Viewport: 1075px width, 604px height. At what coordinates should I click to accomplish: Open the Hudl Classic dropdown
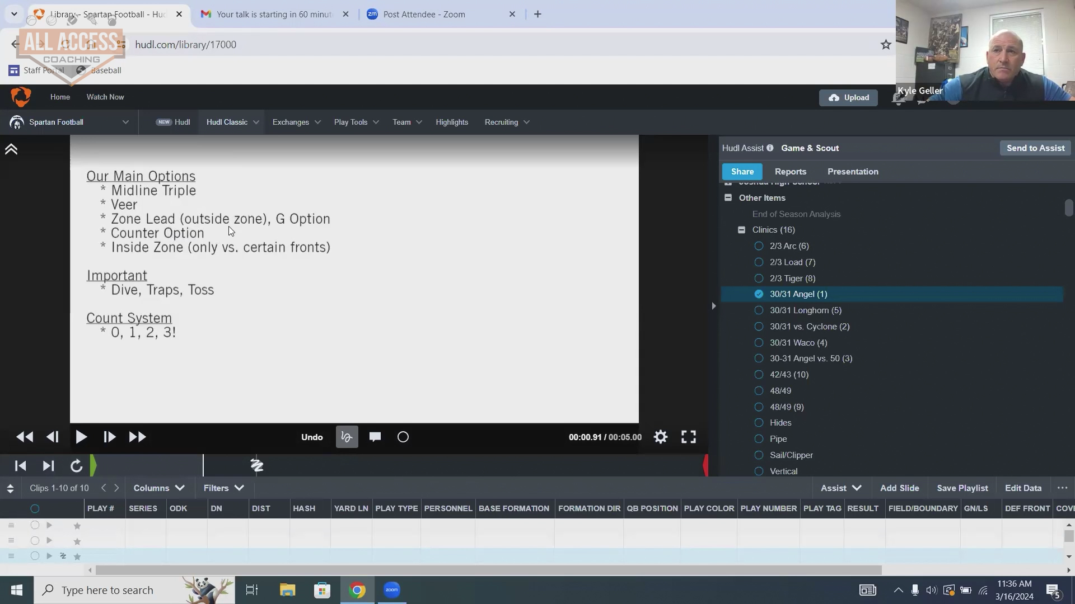point(232,122)
